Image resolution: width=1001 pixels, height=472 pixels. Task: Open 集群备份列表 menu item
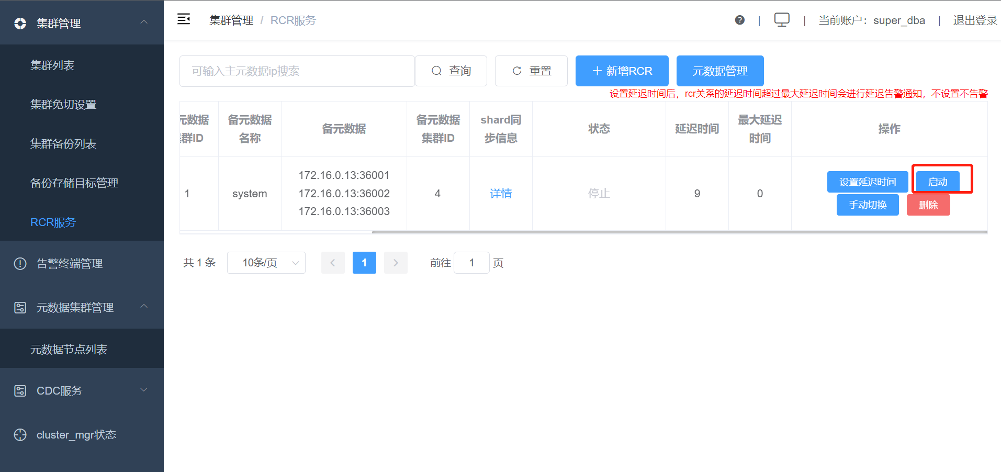82,143
